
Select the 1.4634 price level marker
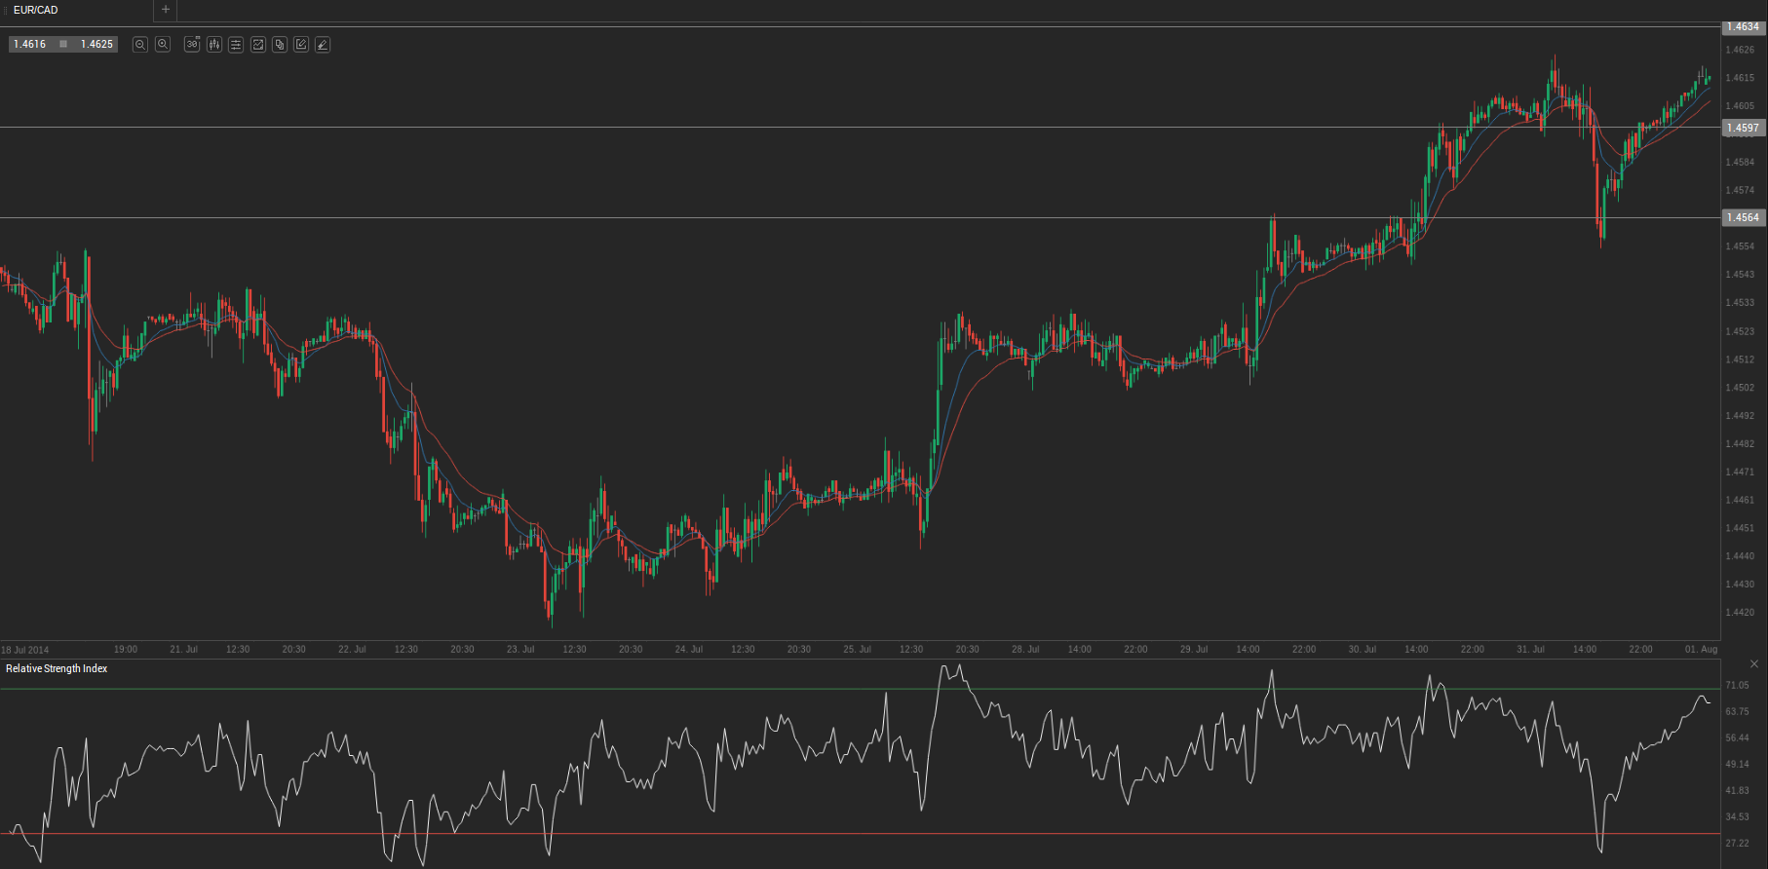pos(1743,27)
